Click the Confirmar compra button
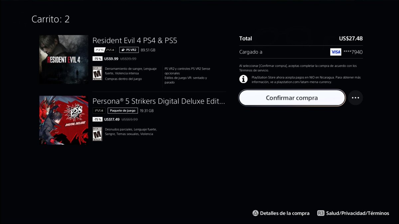This screenshot has width=399, height=224. click(292, 98)
